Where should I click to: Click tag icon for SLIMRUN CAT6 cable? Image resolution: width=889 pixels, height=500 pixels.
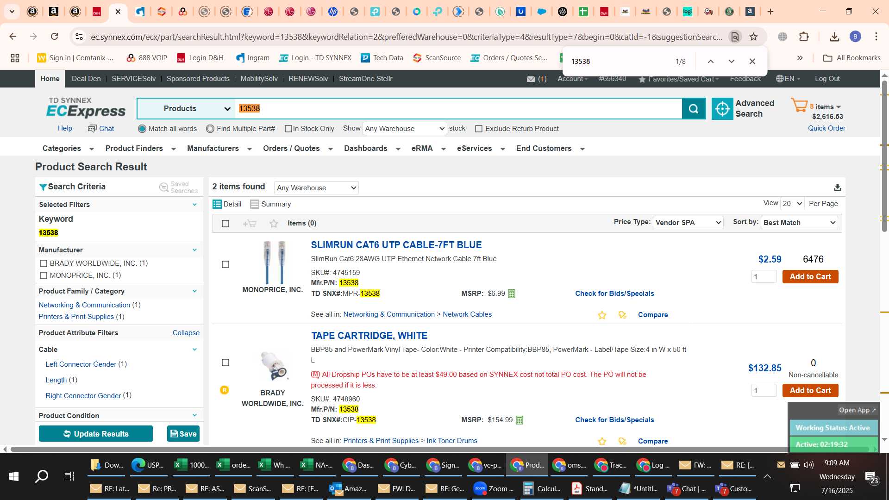click(622, 315)
